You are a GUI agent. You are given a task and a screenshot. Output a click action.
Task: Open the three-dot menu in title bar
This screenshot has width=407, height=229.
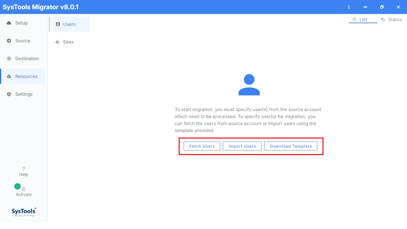(349, 7)
